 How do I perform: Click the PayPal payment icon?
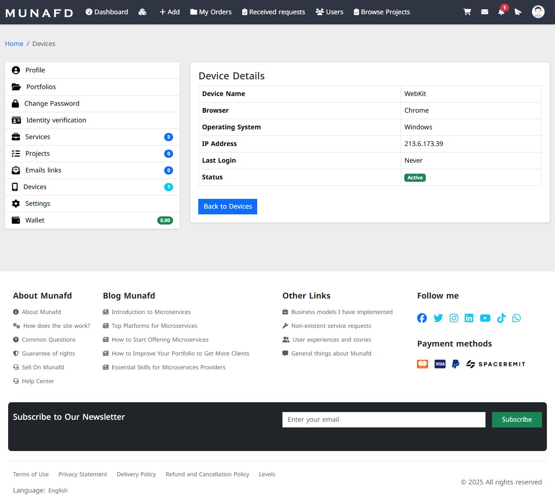[x=456, y=364]
